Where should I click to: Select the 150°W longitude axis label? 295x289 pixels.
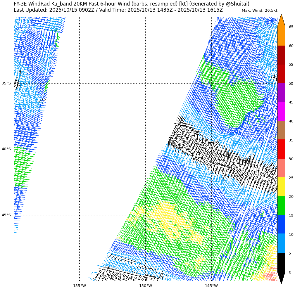pyautogui.click(x=146, y=285)
